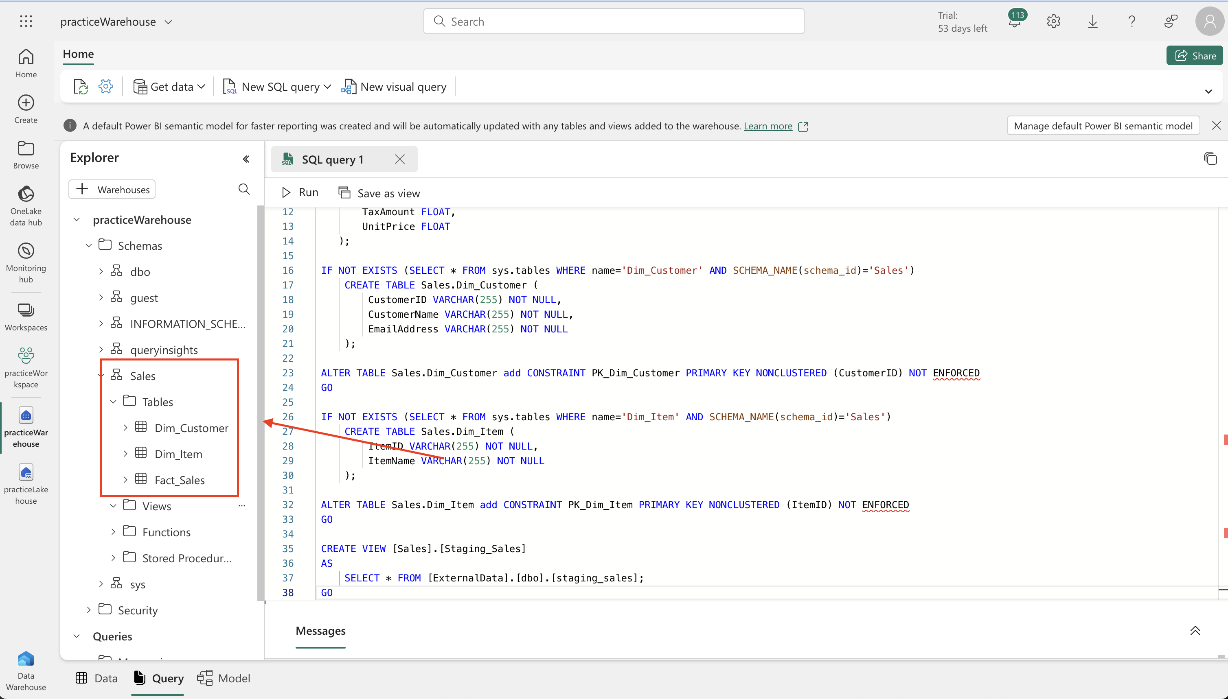Click New visual query
Image resolution: width=1228 pixels, height=699 pixels.
tap(393, 87)
